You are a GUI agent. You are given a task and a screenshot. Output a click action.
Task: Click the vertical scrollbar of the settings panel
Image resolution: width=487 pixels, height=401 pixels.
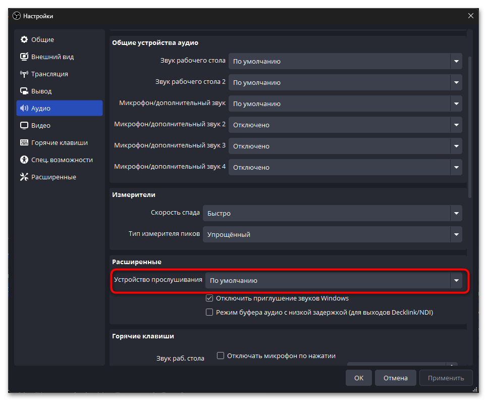[x=470, y=127]
